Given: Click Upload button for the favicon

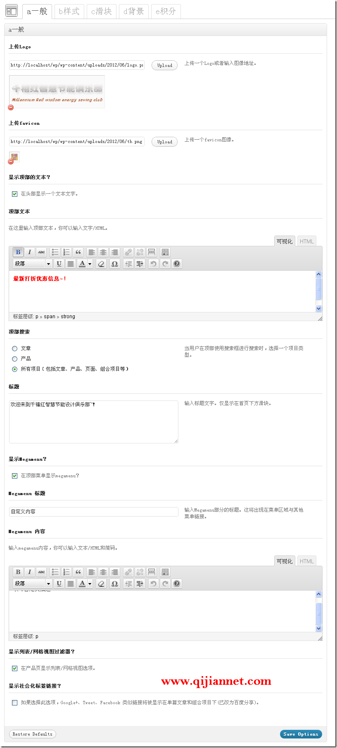Looking at the screenshot, I should pos(165,142).
